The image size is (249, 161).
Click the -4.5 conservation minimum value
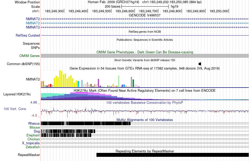tap(34, 116)
